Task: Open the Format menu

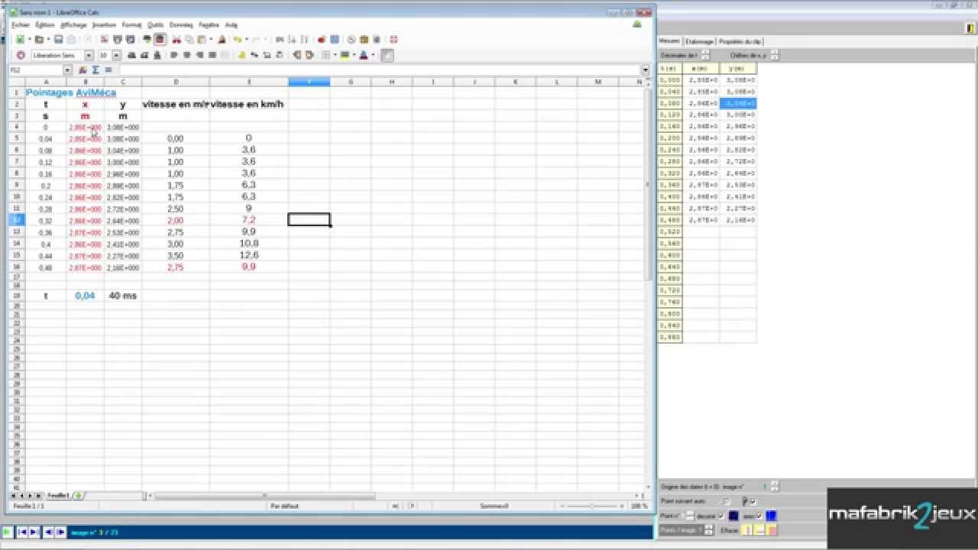Action: 132,25
